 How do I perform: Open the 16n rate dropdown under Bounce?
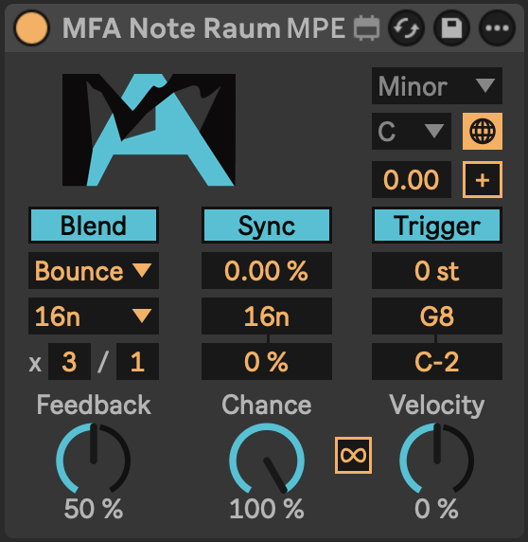point(94,316)
